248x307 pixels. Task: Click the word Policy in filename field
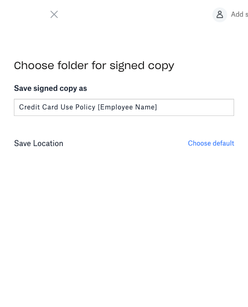coord(85,107)
